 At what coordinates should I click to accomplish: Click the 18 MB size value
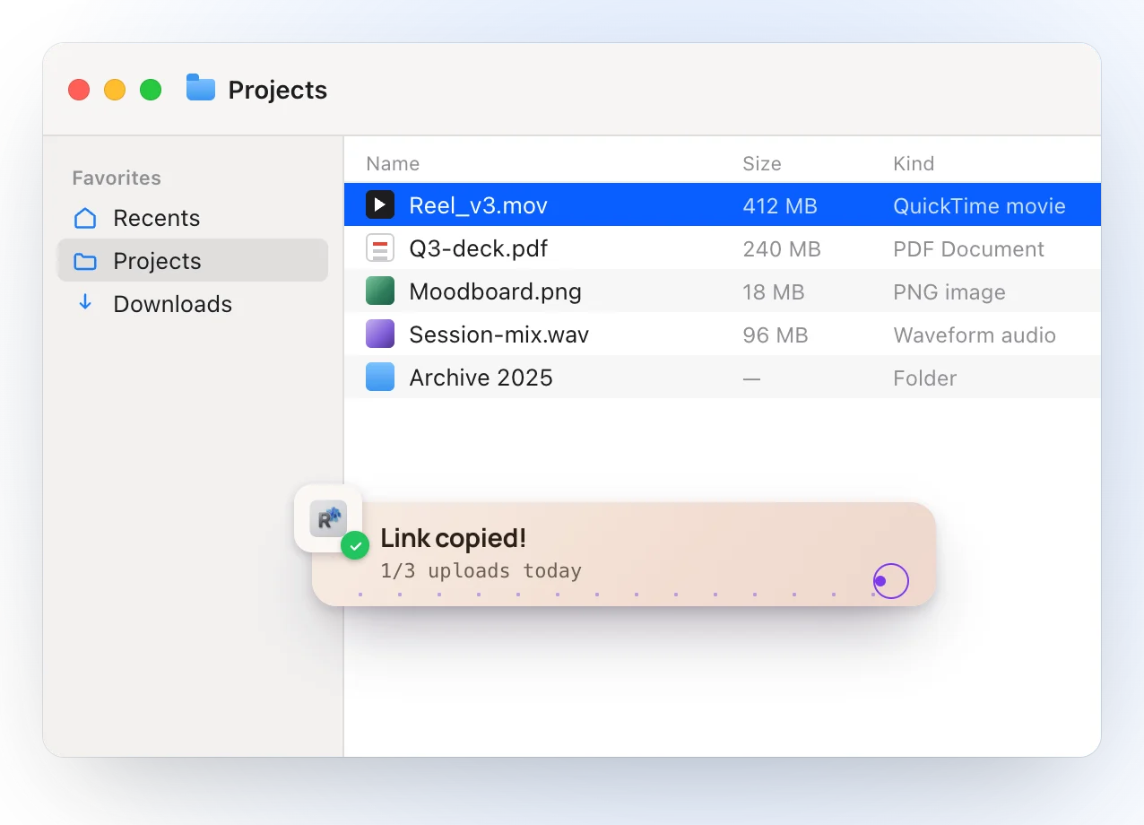pyautogui.click(x=774, y=292)
